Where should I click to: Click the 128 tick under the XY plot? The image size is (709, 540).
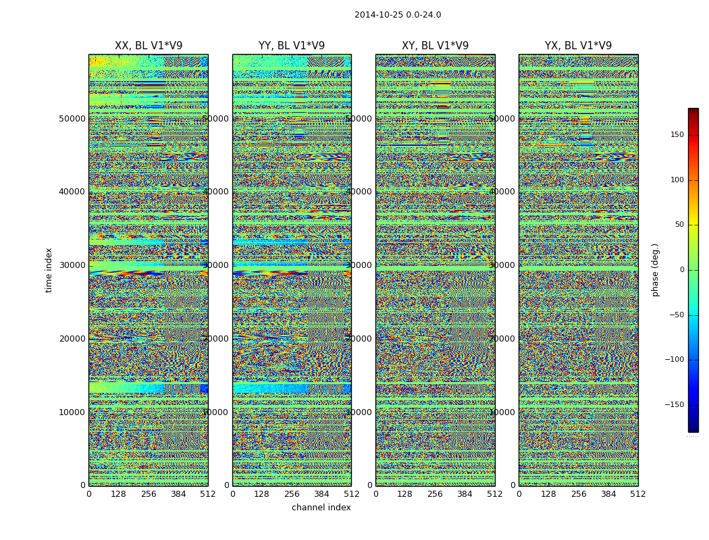coord(404,494)
